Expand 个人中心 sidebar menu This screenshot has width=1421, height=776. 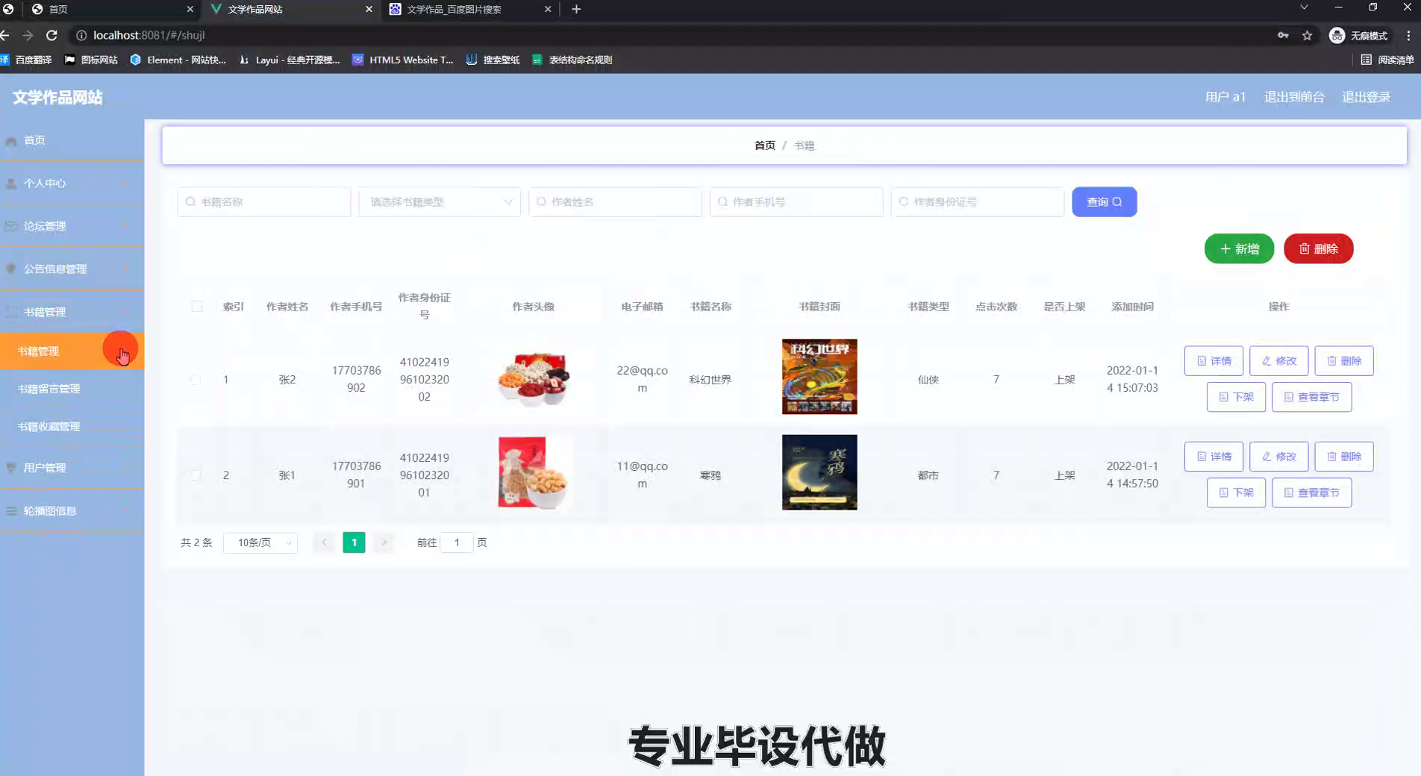[72, 183]
